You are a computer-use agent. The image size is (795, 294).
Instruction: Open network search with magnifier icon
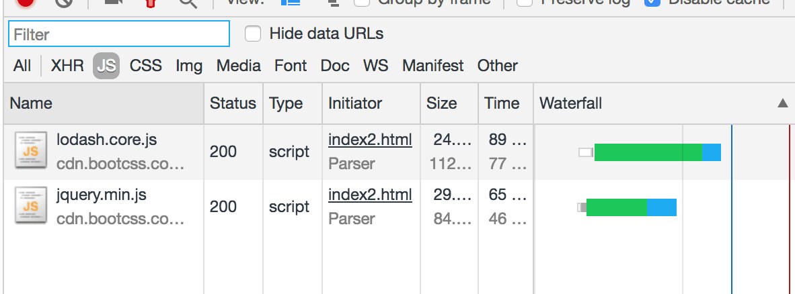[x=188, y=2]
